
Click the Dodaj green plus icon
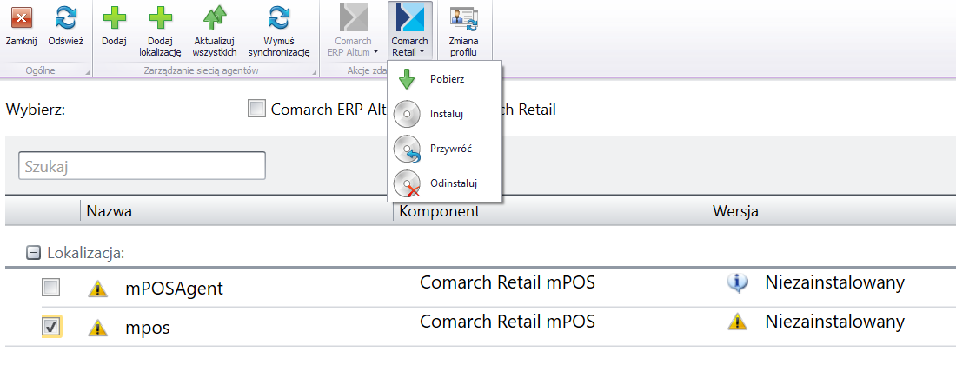[114, 17]
